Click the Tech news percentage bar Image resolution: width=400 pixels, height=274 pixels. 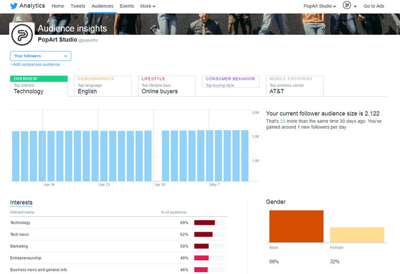[x=203, y=234]
